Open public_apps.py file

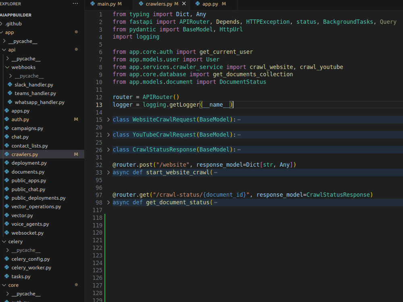(29, 180)
